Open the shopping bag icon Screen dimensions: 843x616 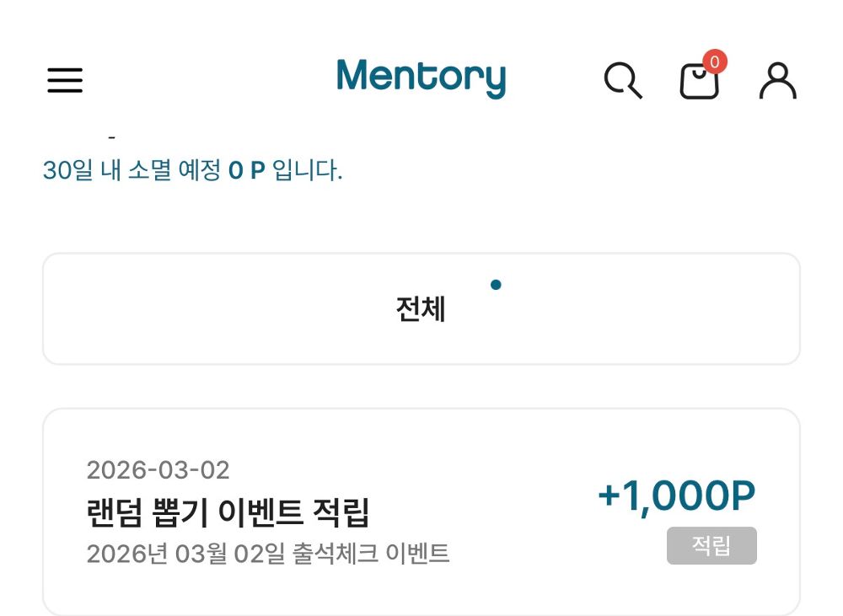point(698,83)
